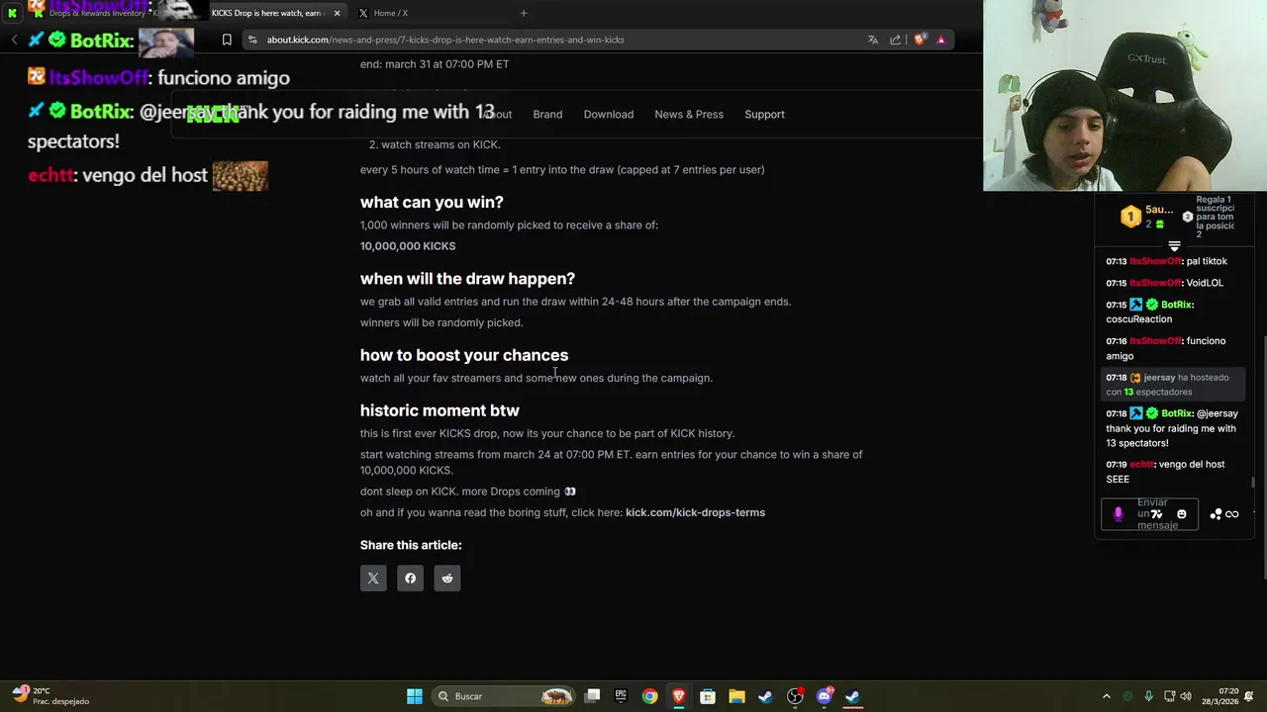Switch to the KICKS Drop is here tab

click(x=265, y=13)
